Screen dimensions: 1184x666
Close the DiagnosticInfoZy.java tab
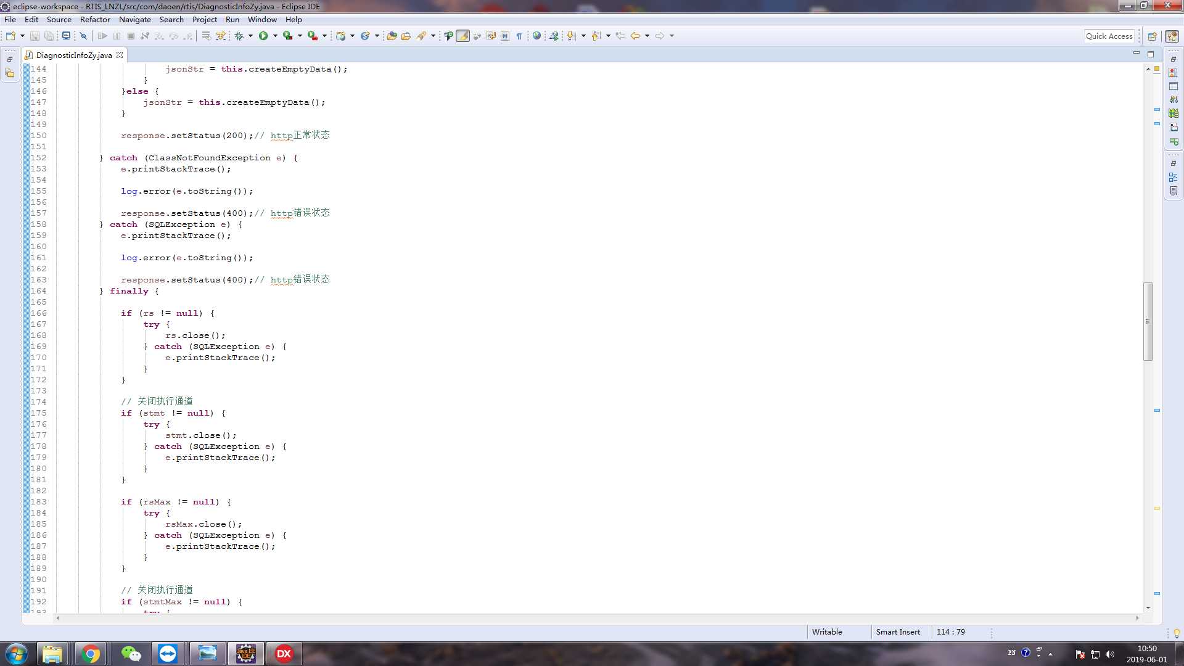(120, 55)
